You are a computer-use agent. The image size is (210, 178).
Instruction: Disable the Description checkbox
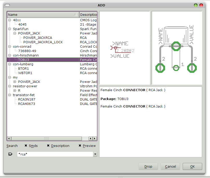click(x=48, y=146)
